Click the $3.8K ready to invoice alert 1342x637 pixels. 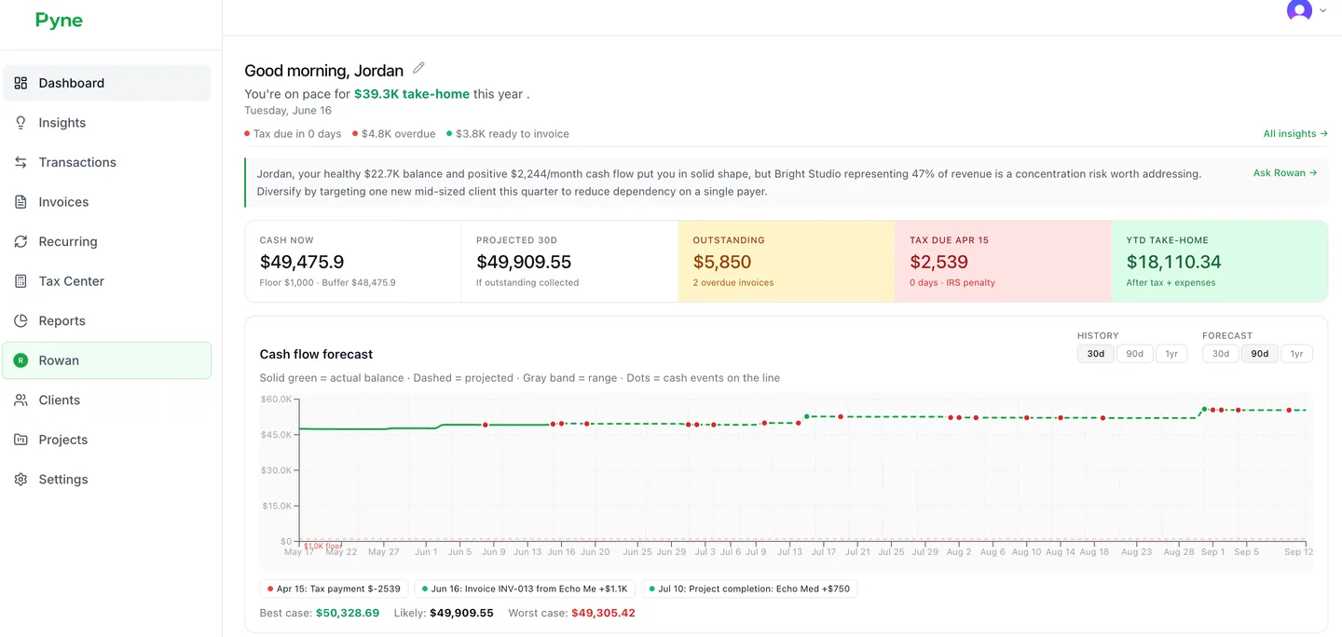point(508,134)
